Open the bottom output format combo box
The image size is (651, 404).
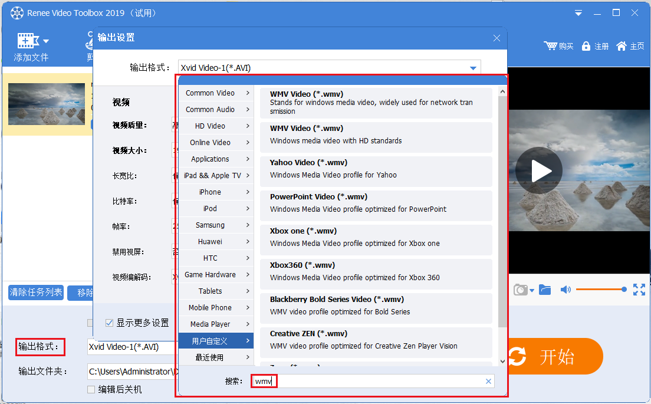pos(131,347)
